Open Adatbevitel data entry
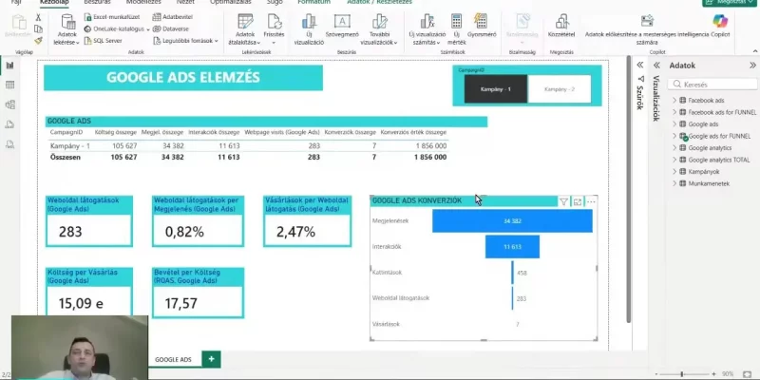 pos(173,17)
